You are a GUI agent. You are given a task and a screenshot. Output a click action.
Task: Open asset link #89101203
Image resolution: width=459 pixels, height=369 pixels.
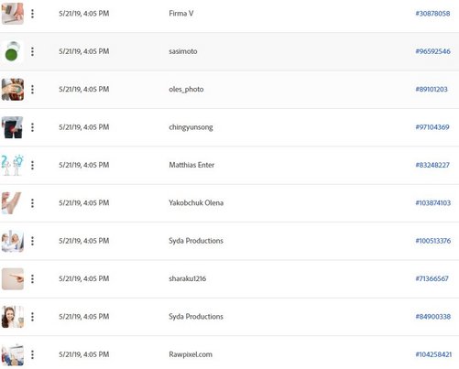pos(432,89)
